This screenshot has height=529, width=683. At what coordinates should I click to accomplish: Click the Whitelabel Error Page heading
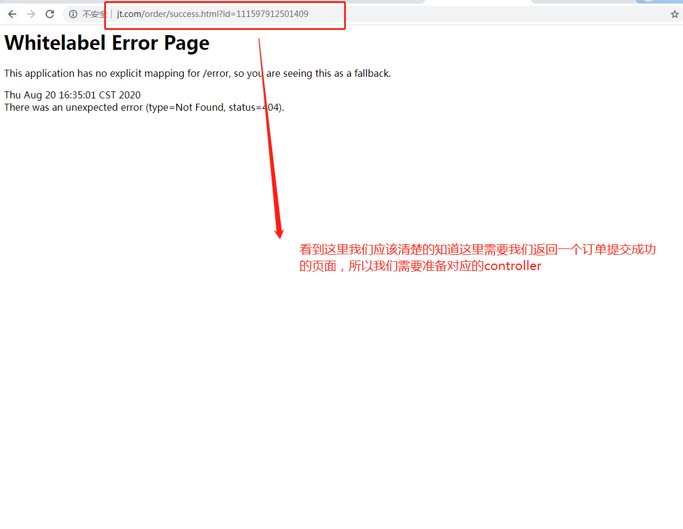coord(107,43)
